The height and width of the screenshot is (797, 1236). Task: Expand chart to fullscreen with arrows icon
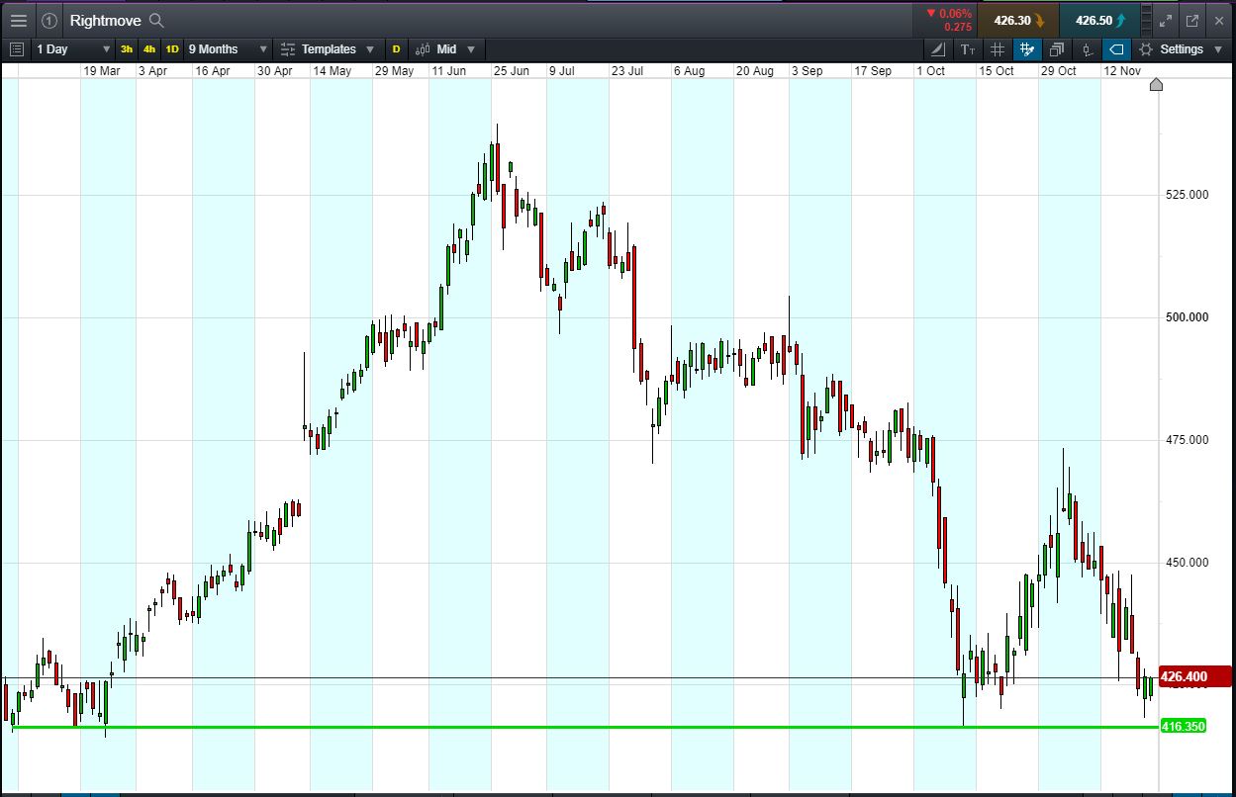click(1166, 20)
